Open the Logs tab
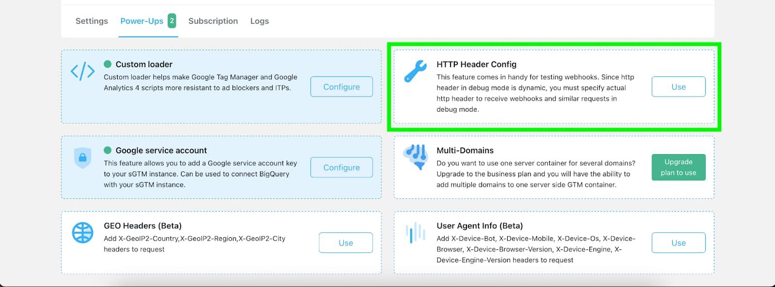 pyautogui.click(x=260, y=21)
